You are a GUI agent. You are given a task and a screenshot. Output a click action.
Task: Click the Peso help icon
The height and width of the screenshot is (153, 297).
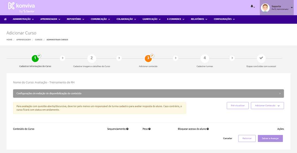pyautogui.click(x=150, y=129)
